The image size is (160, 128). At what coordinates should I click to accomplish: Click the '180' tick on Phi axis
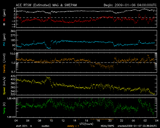tap(13, 40)
